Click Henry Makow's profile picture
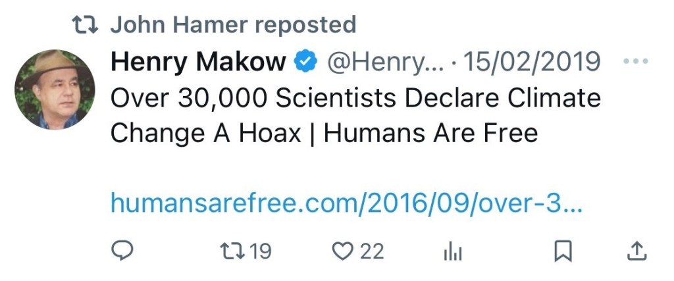674x281 pixels. (x=56, y=89)
